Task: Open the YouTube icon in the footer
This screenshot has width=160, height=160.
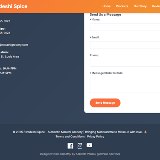Action: (89, 145)
